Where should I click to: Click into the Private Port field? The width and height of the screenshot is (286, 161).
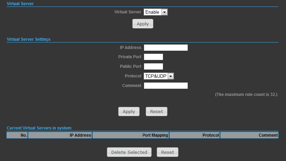coord(153,57)
